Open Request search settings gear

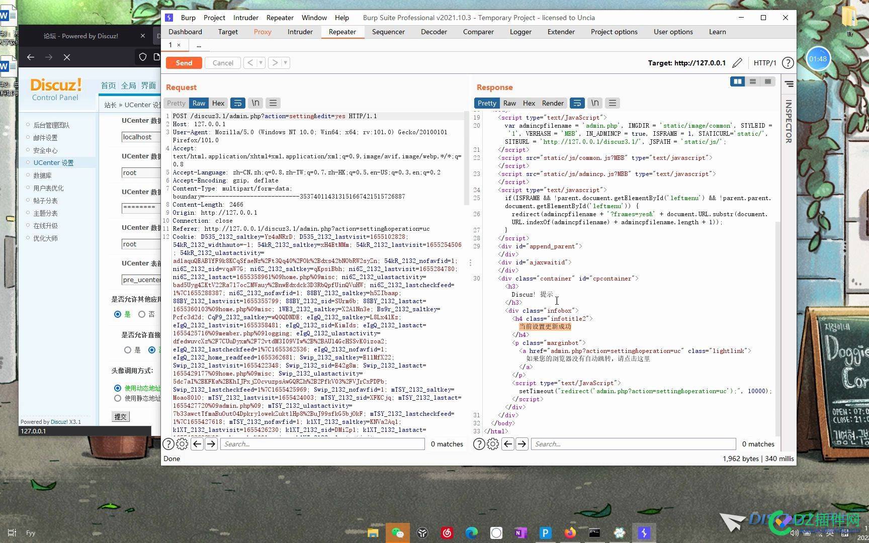(x=182, y=444)
